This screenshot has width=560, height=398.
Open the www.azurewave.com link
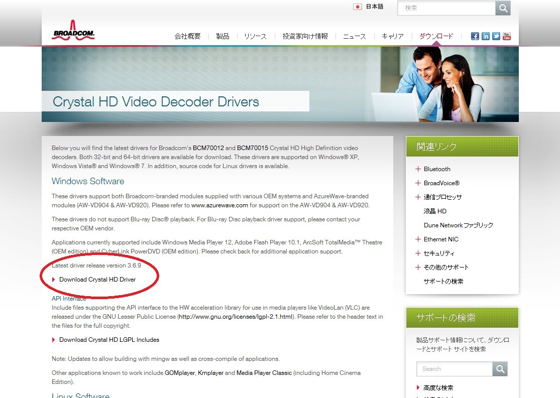click(x=219, y=205)
